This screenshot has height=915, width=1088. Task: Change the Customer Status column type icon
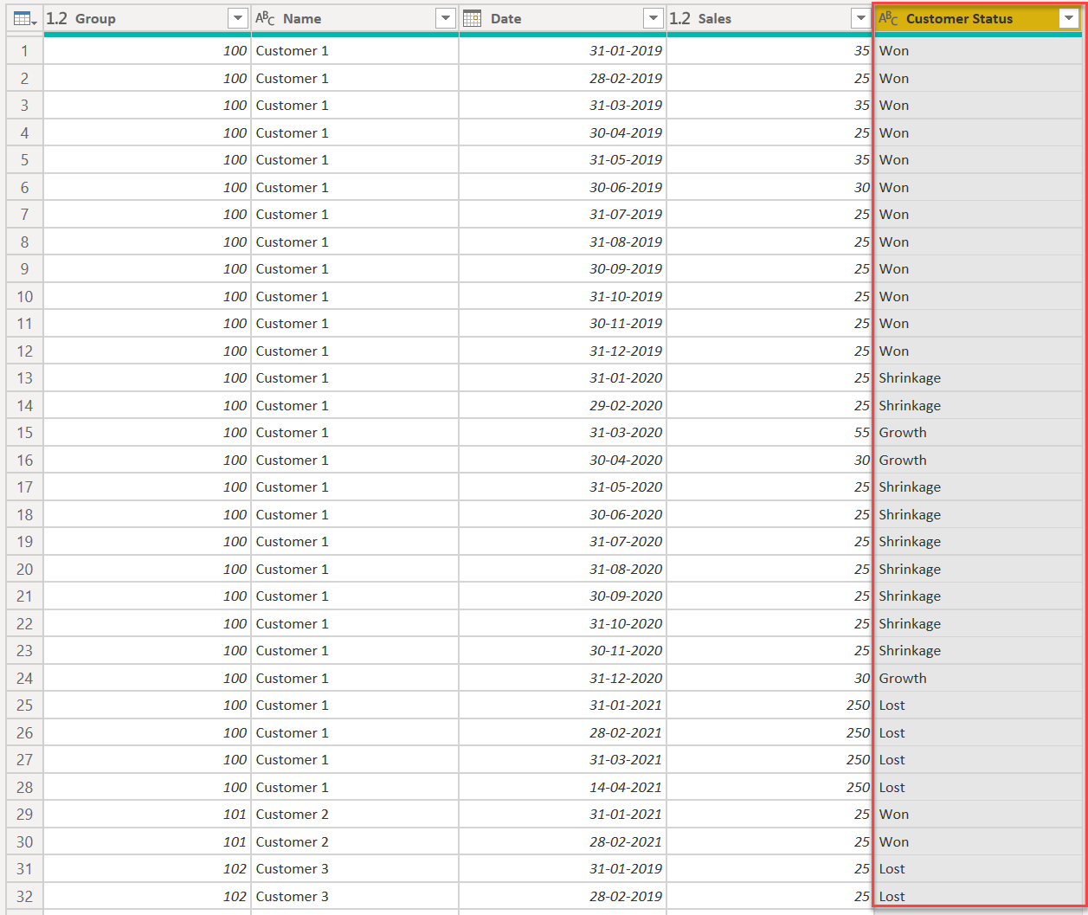[x=888, y=18]
